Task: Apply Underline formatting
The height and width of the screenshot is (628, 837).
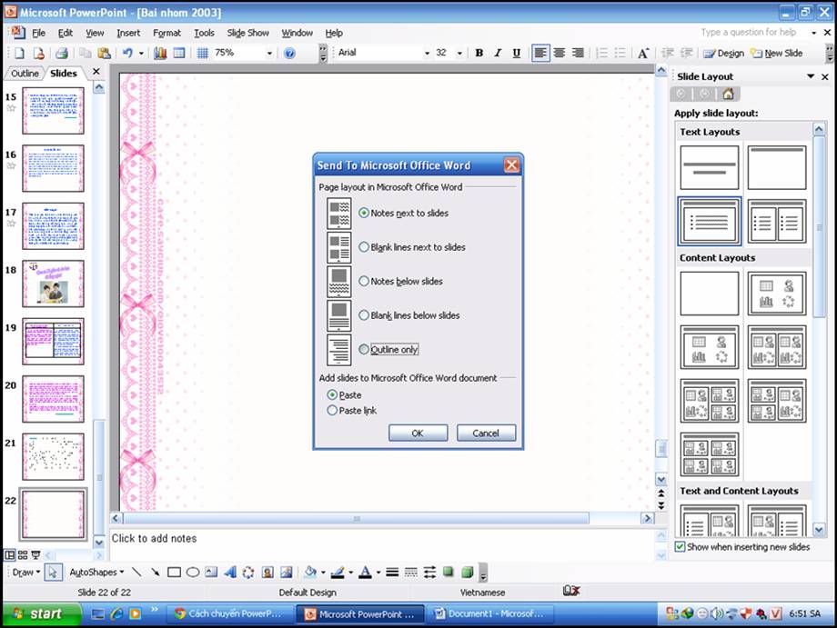Action: click(x=516, y=53)
